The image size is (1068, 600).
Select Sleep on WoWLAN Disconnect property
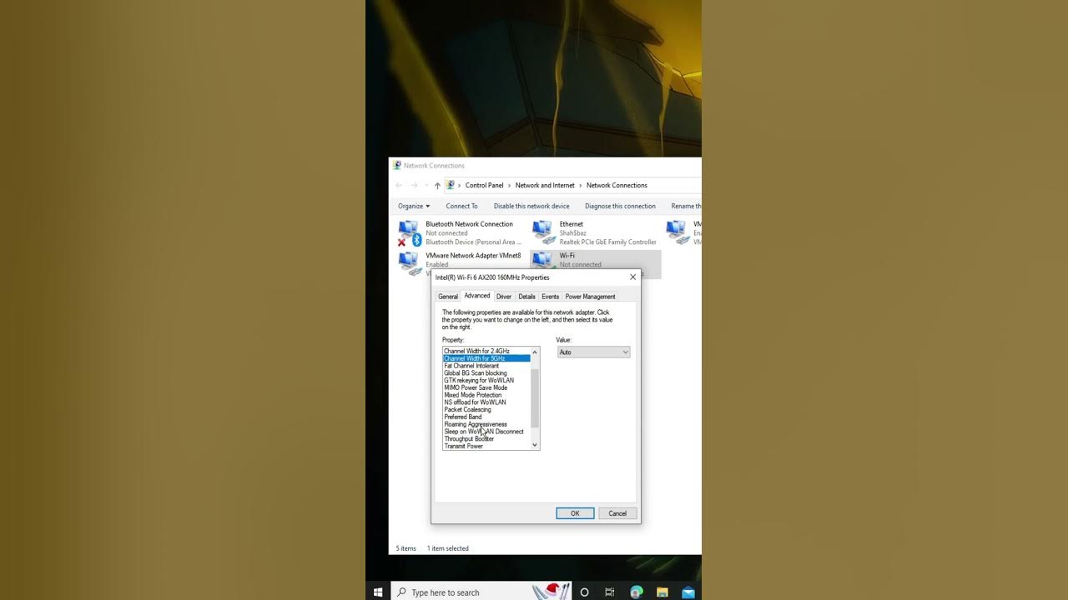486,432
